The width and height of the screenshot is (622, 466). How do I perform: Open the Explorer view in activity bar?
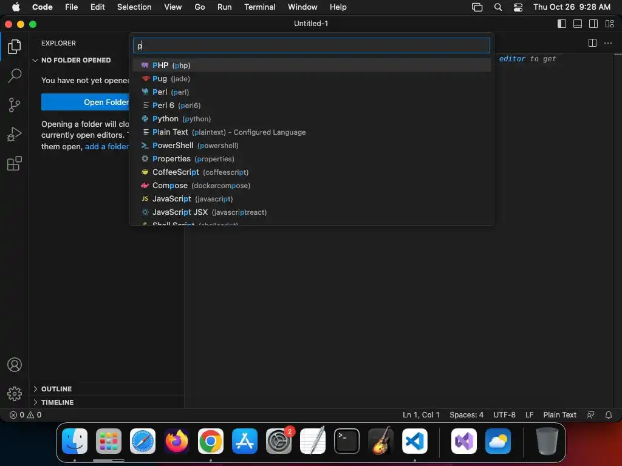coord(15,47)
